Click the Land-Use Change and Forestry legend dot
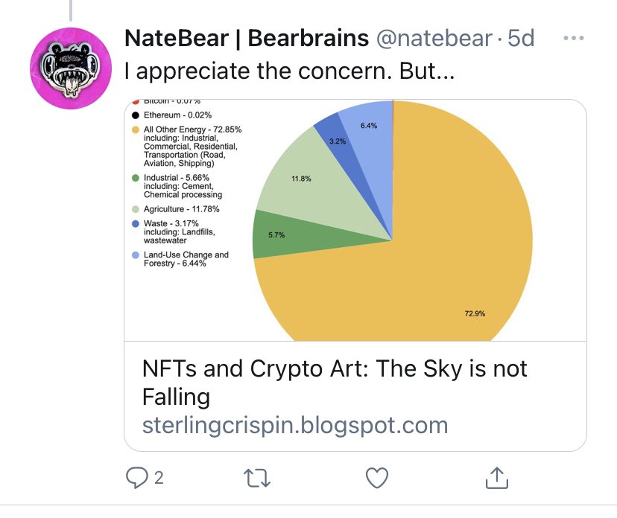 coord(136,255)
